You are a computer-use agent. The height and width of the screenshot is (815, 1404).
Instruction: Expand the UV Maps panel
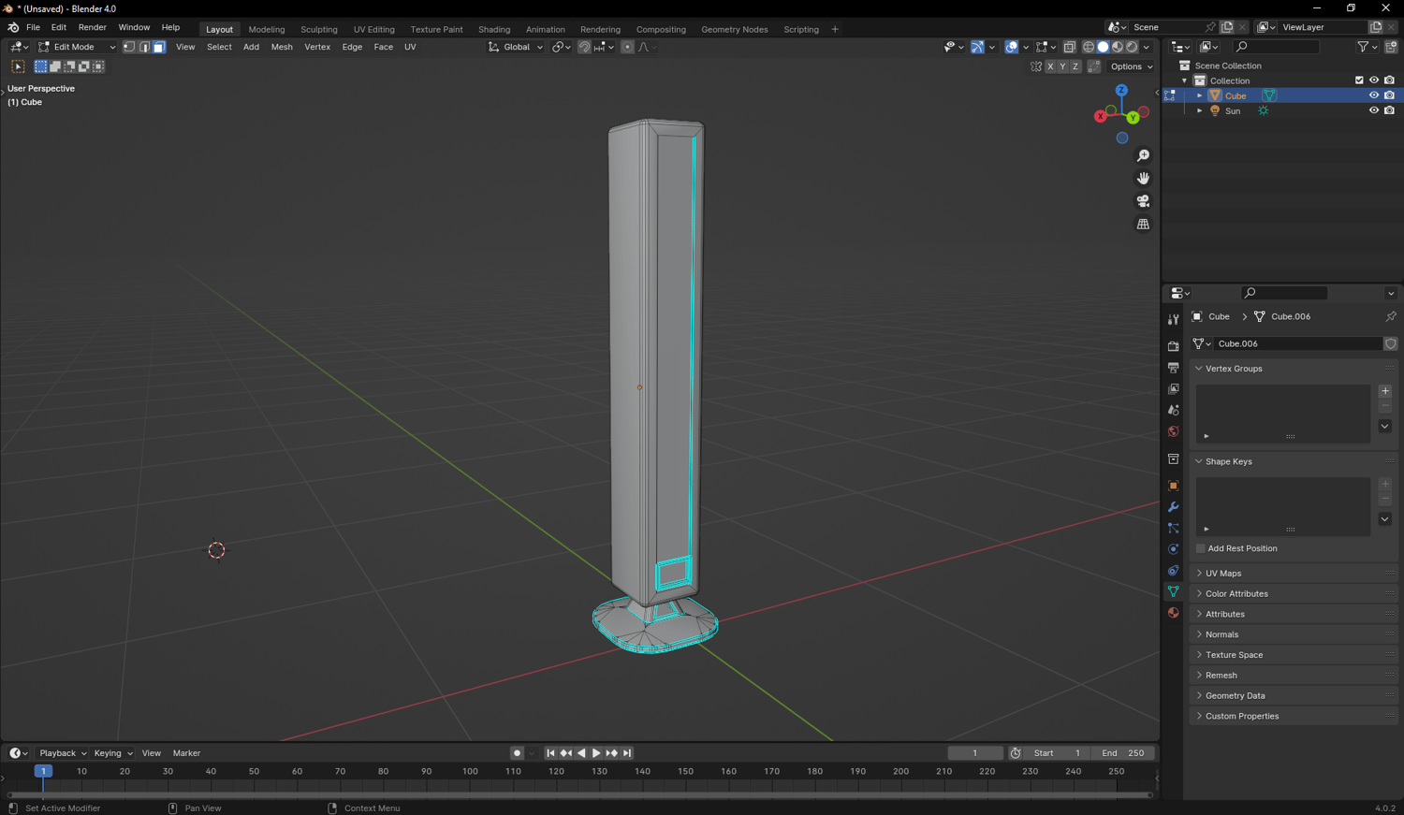coord(1223,574)
